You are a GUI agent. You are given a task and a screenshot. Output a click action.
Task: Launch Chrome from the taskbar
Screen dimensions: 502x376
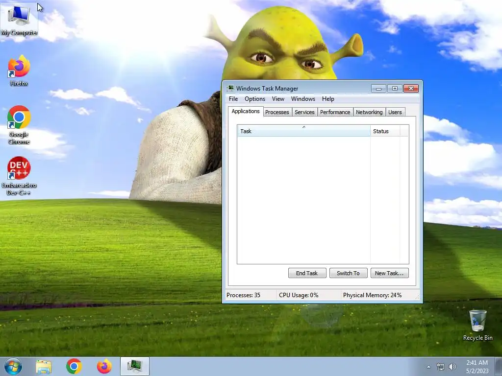[x=74, y=367]
